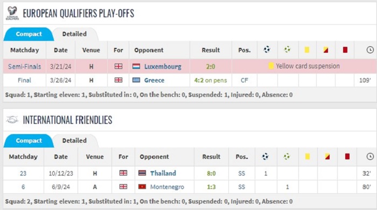The height and width of the screenshot is (210, 377).
Task: Click red card icon in friendlies header
Action: click(x=347, y=156)
